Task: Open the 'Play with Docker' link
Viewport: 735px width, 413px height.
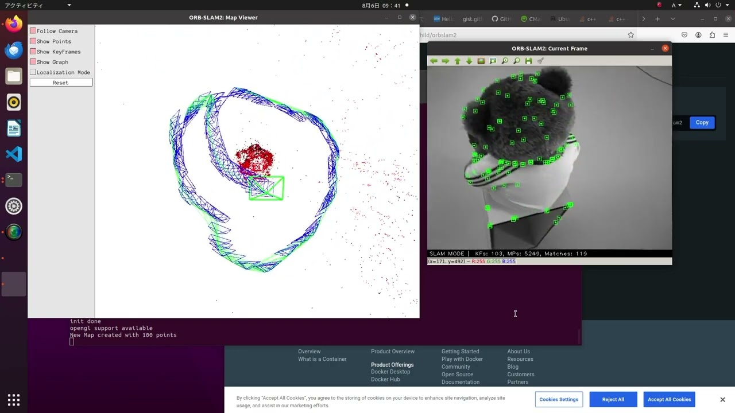Action: pyautogui.click(x=462, y=359)
